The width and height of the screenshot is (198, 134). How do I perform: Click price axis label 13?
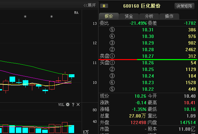(x=95, y=23)
